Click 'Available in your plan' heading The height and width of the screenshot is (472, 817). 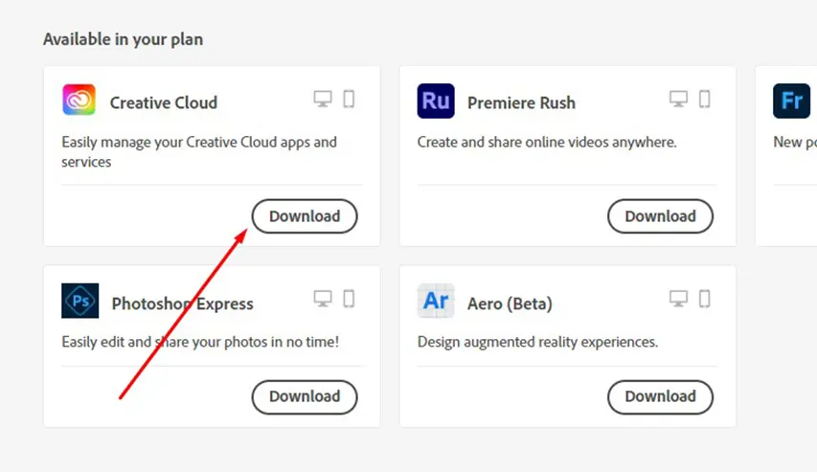pyautogui.click(x=123, y=39)
